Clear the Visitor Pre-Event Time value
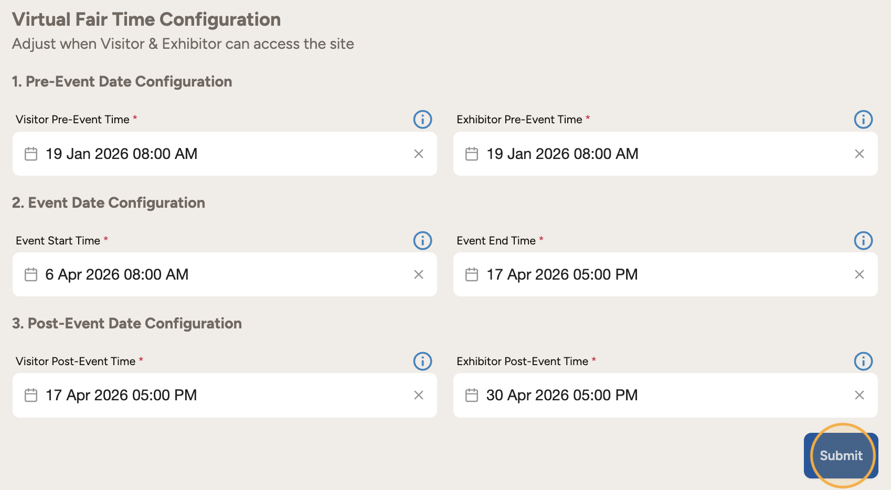 pos(418,154)
